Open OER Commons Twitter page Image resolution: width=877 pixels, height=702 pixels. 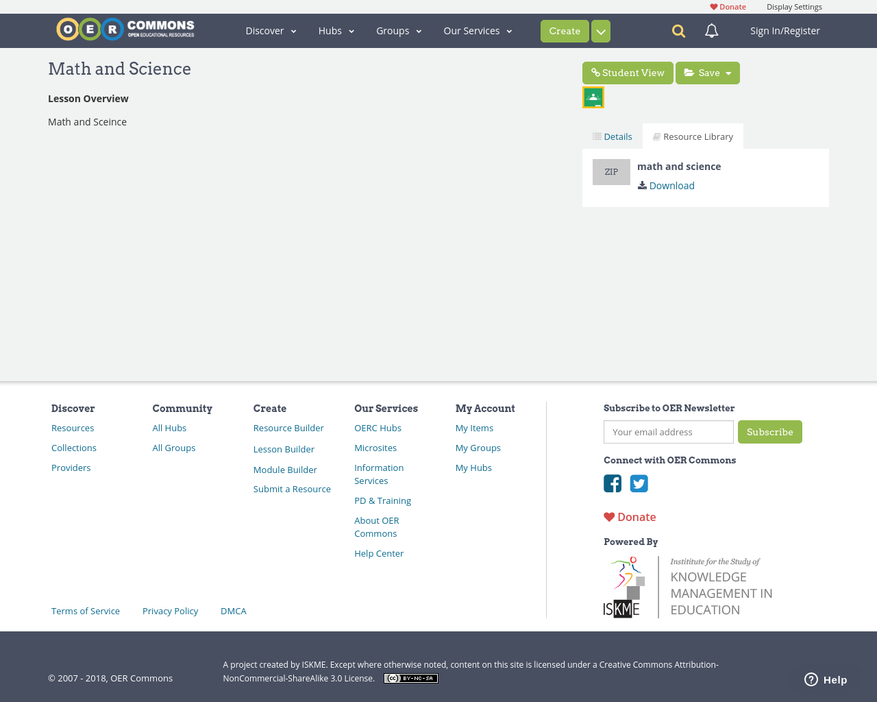pyautogui.click(x=639, y=483)
